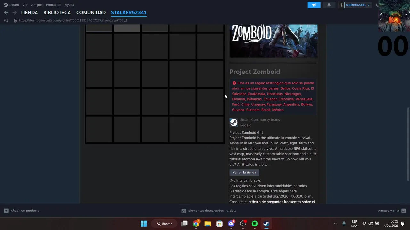
Task: Click the ESP LAA language indicator
Action: click(354, 224)
